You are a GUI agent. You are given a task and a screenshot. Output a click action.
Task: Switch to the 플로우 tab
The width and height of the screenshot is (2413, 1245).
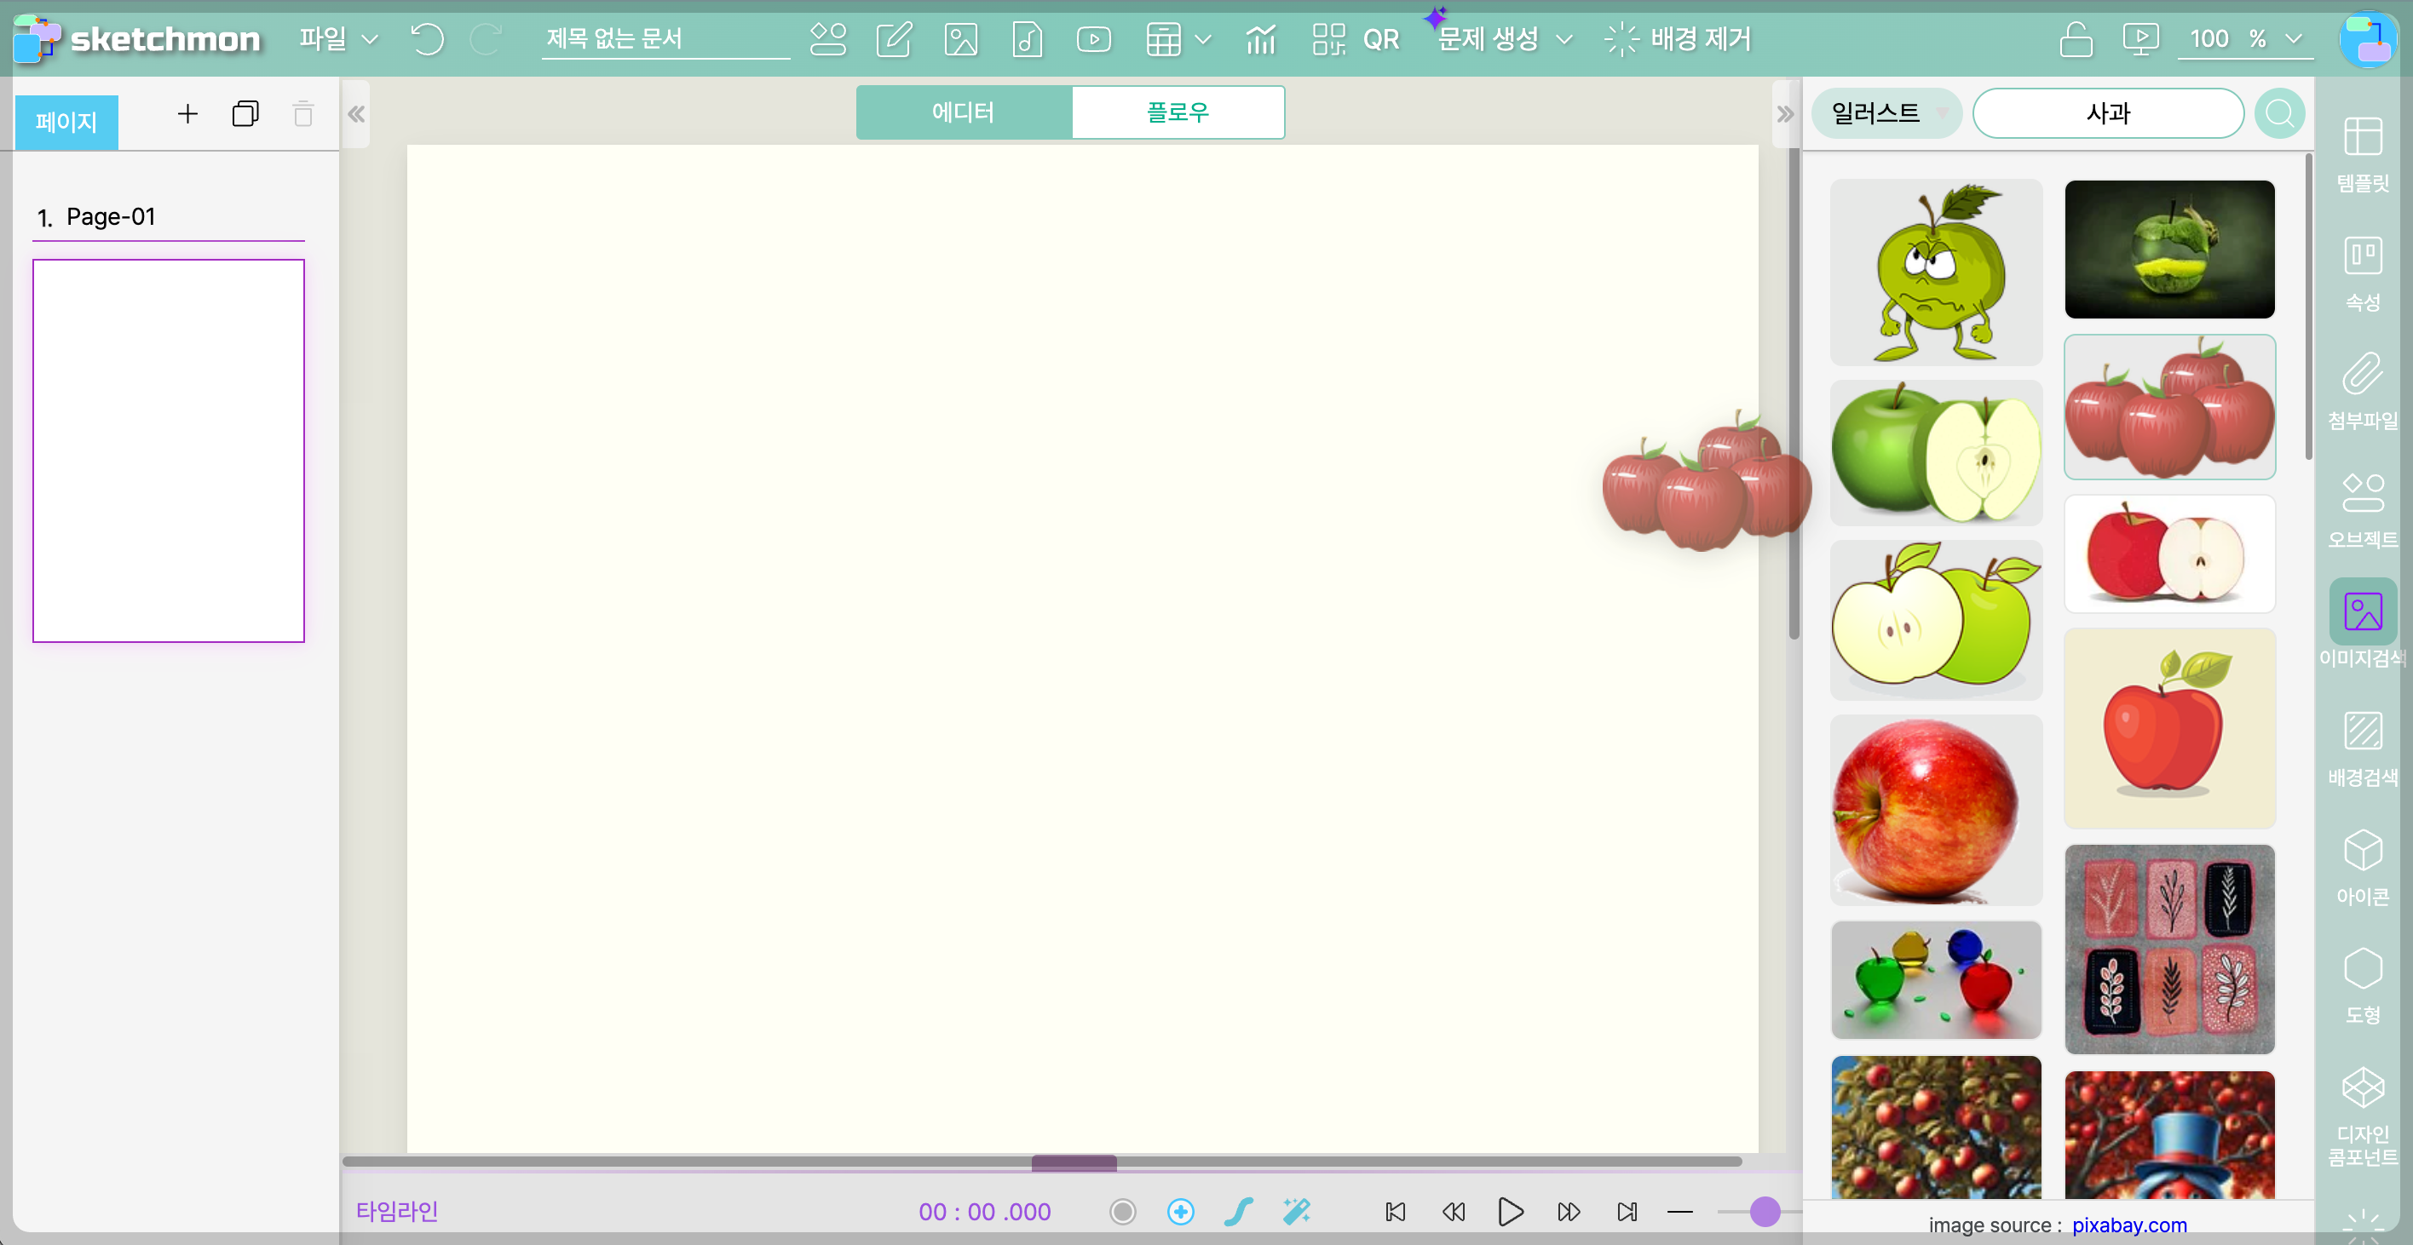(1178, 112)
